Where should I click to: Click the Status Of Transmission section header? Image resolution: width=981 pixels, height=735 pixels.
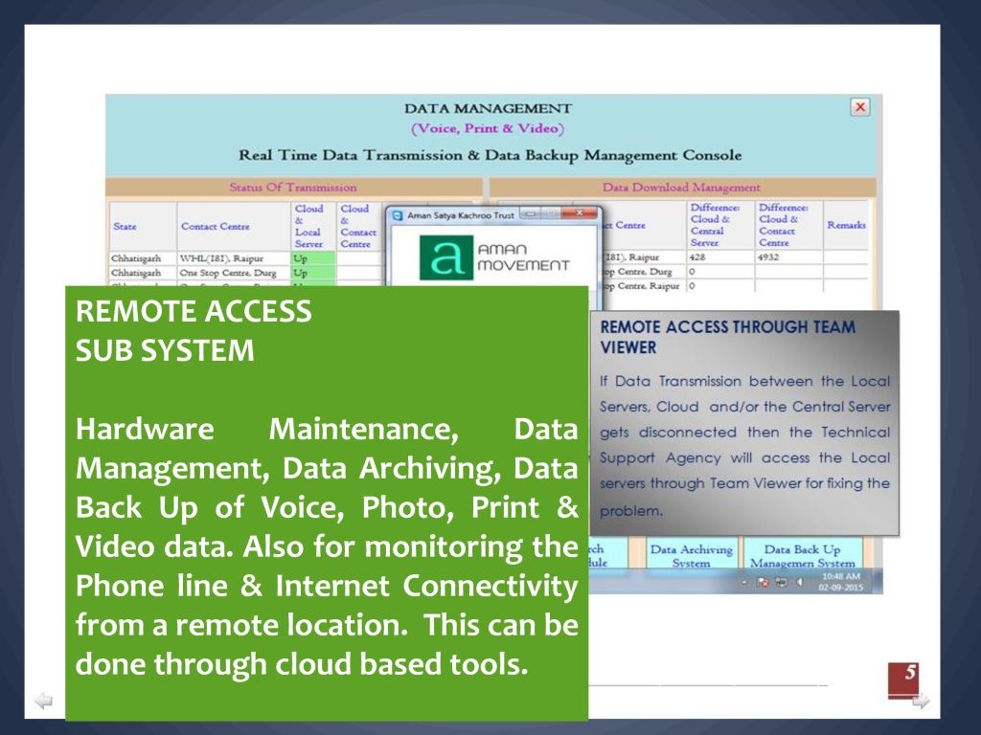click(x=292, y=188)
